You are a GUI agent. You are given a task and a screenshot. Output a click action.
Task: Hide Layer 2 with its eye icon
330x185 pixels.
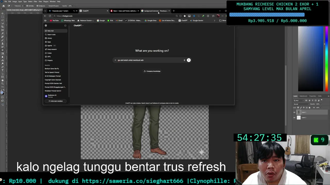click(294, 117)
